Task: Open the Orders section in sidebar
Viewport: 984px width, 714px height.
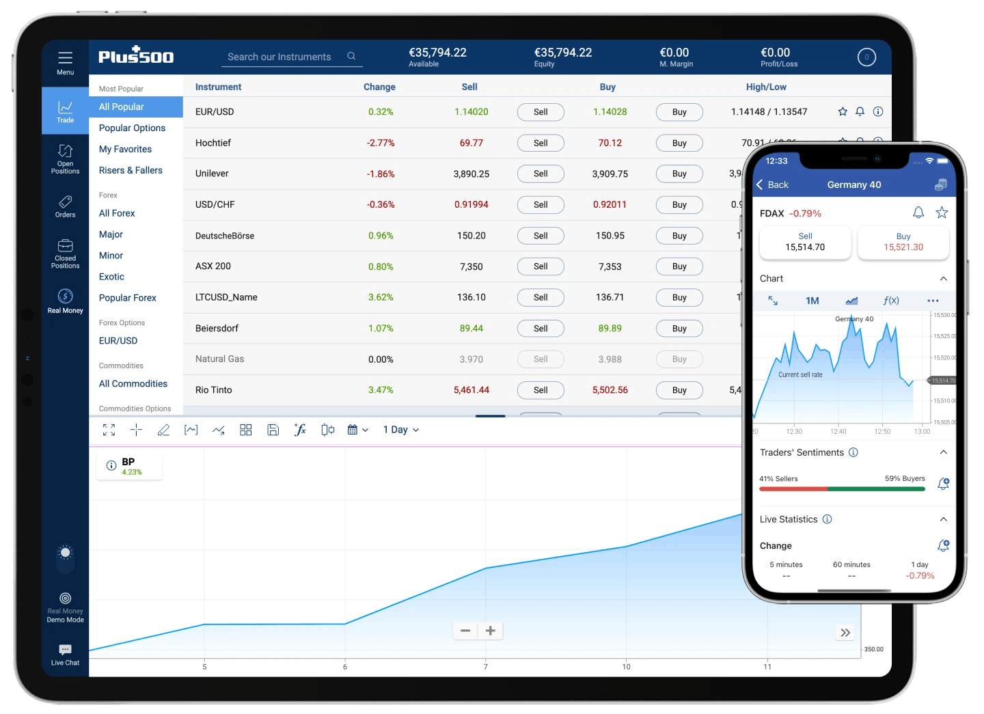Action: [x=65, y=206]
